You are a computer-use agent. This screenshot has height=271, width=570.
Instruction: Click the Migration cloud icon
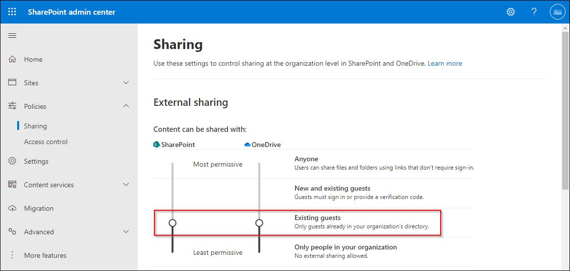coord(12,208)
